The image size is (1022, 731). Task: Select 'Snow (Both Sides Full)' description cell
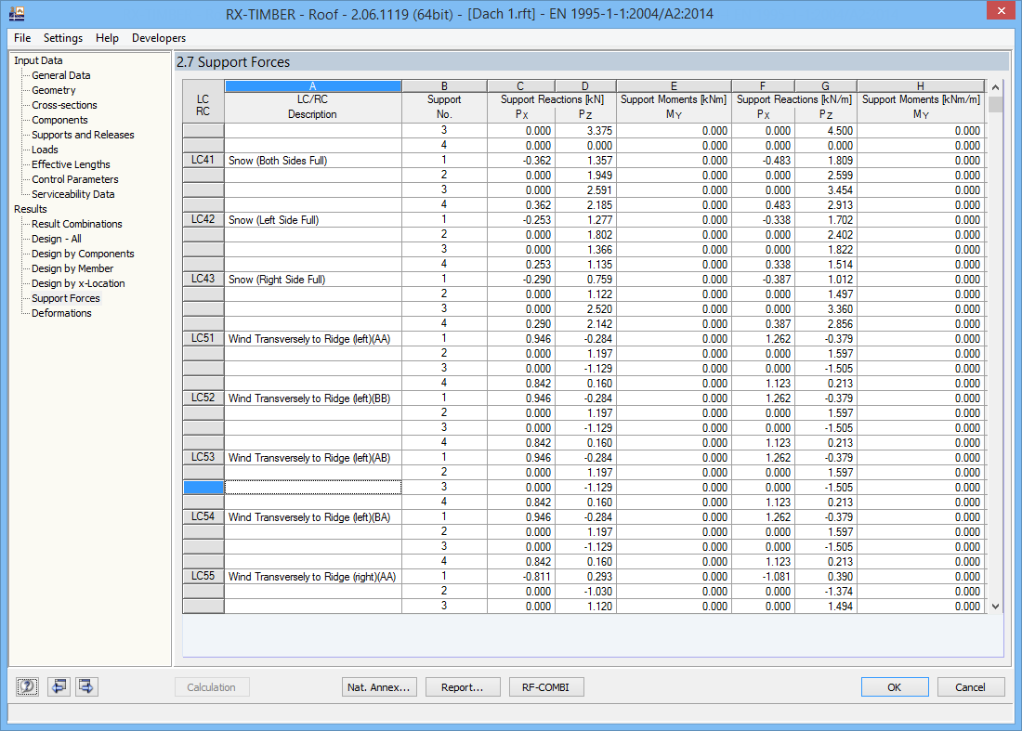(x=313, y=161)
